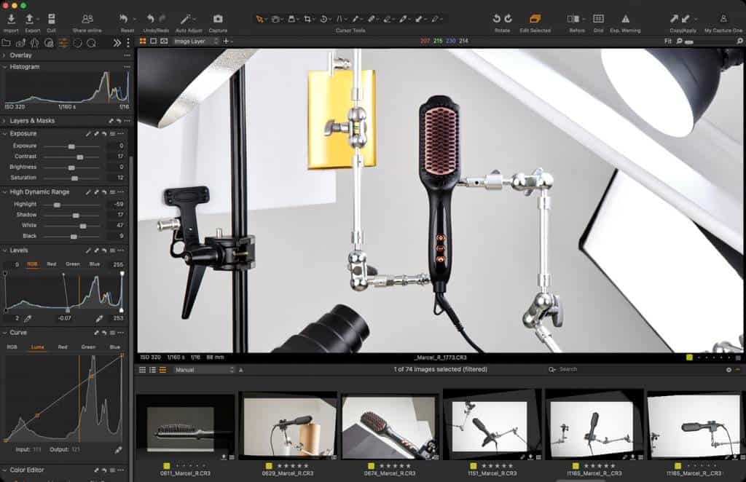Select the Red tab in Levels
Screen dimensions: 746x482
(52, 264)
